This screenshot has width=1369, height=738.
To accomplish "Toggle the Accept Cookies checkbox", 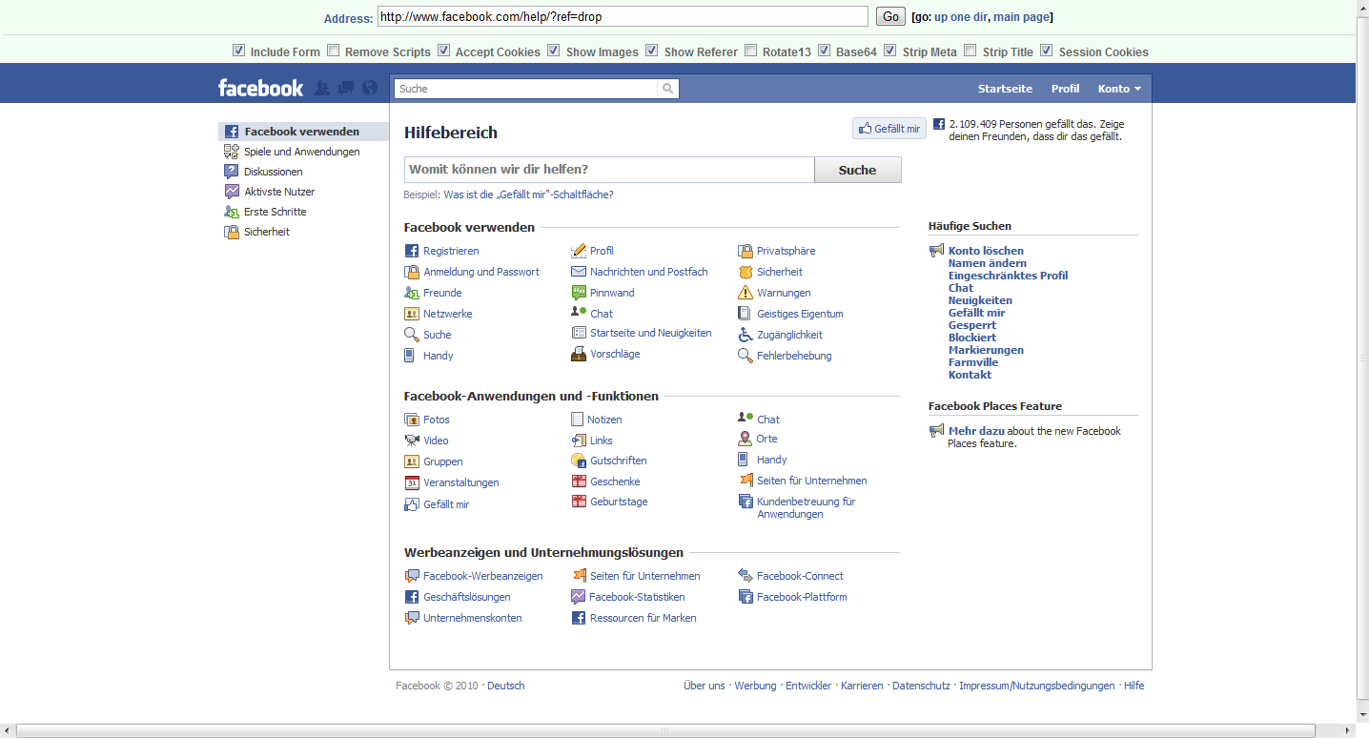I will click(x=444, y=51).
